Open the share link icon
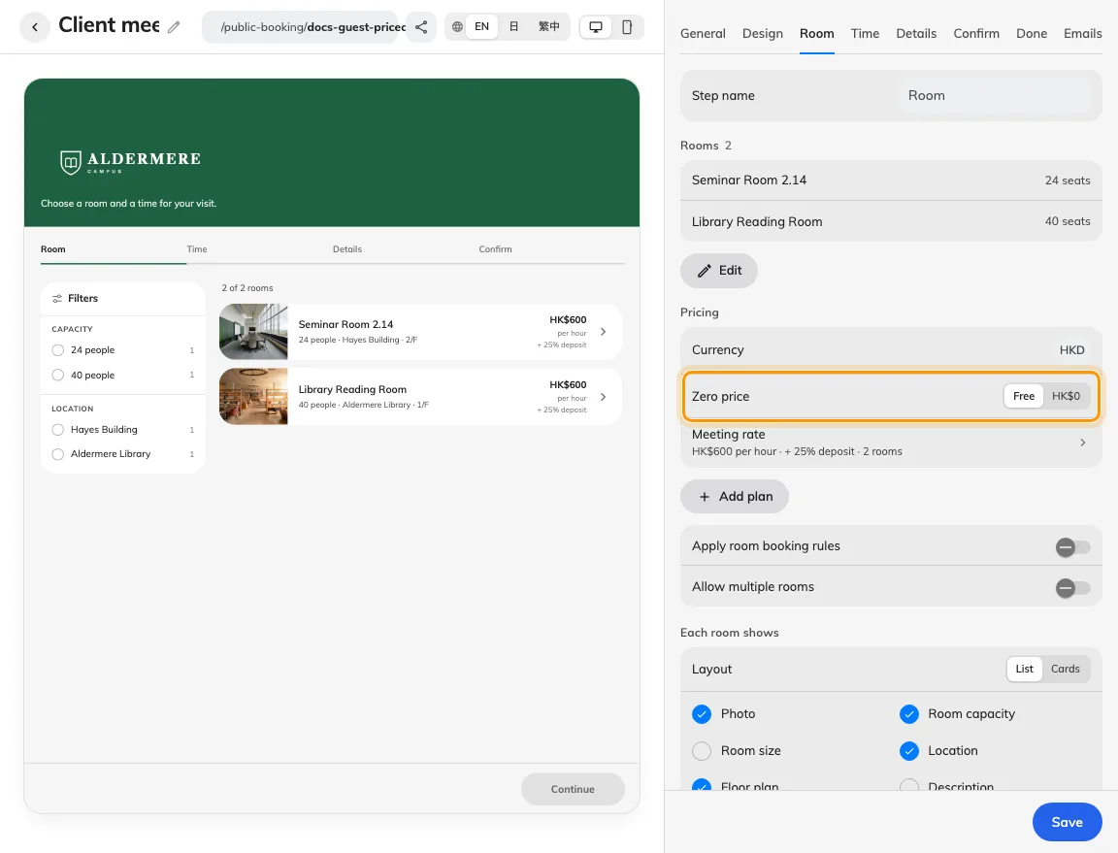Screen dimensions: 1118x853 pyautogui.click(x=421, y=27)
